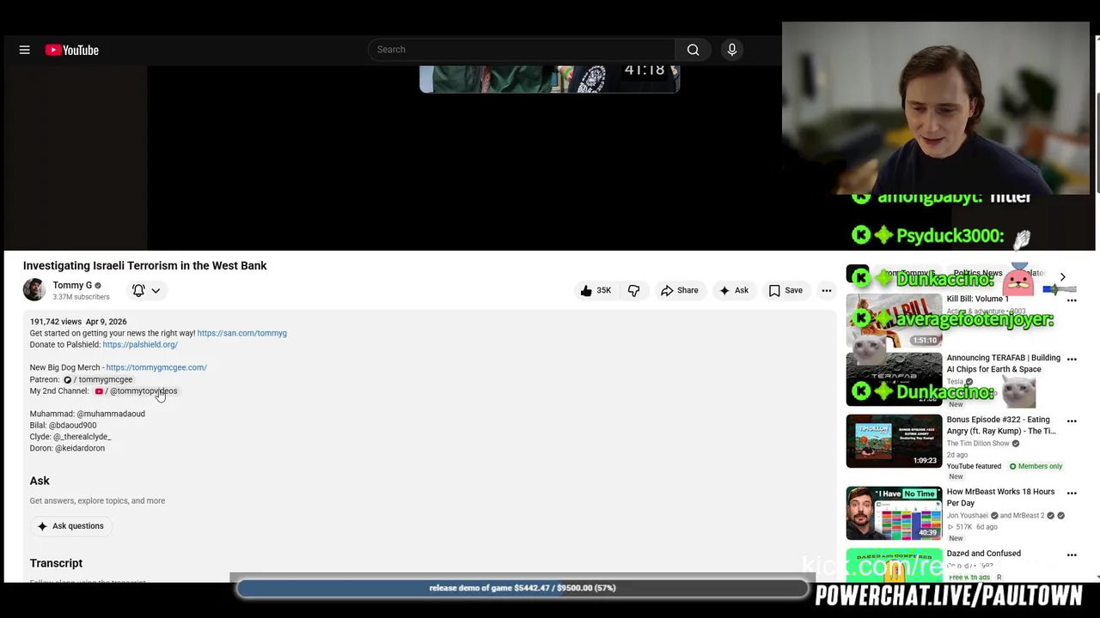Visit tommygmcgee.com merch link
The height and width of the screenshot is (618, 1100).
[156, 367]
